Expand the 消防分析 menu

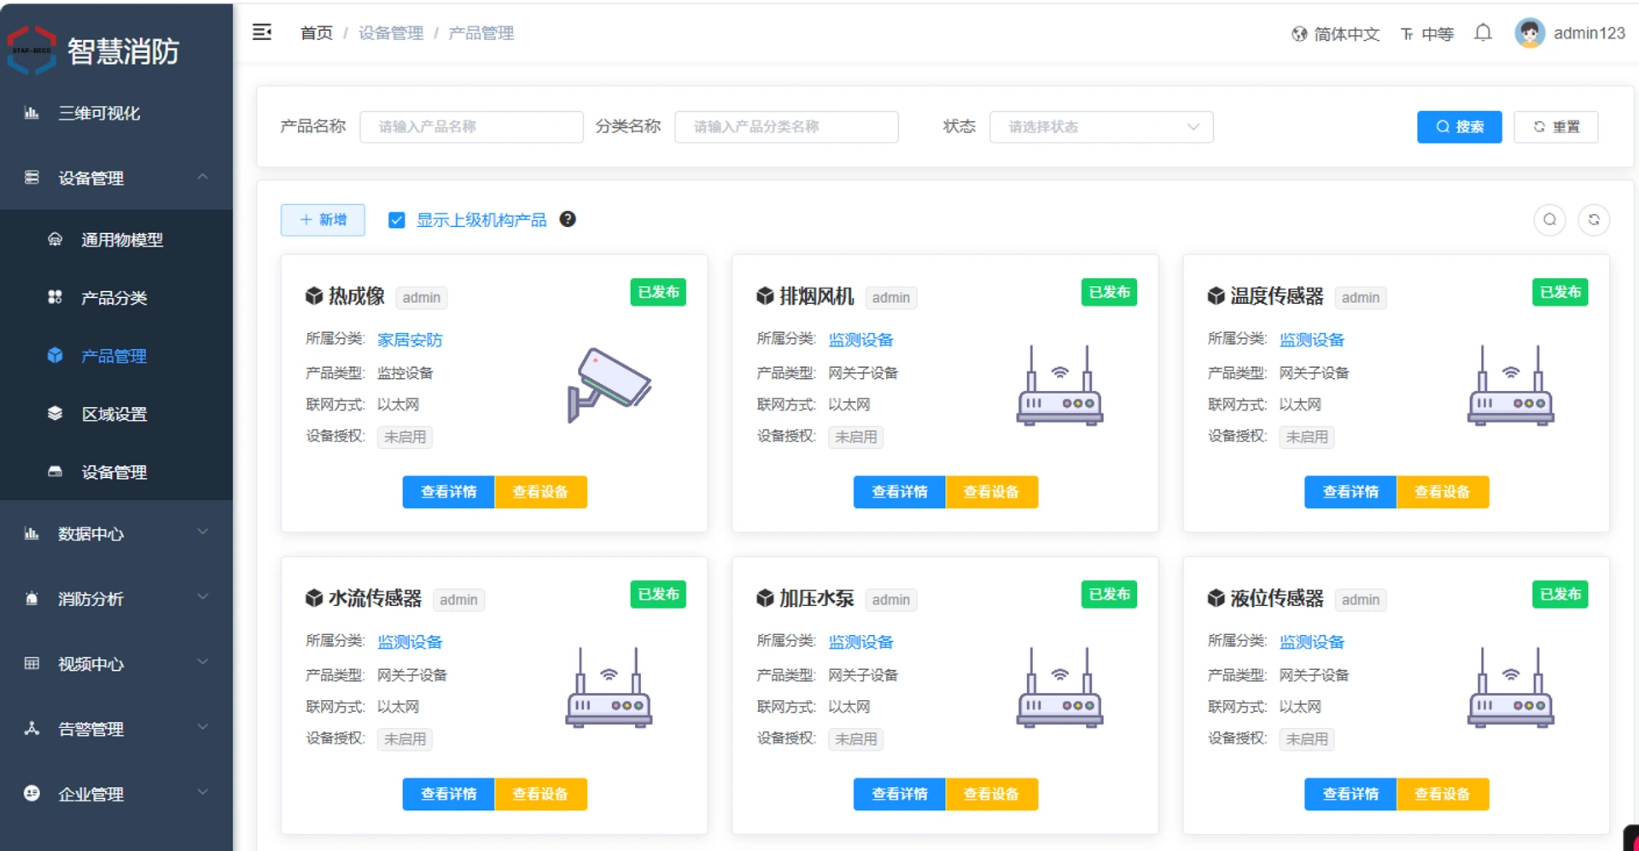(116, 598)
